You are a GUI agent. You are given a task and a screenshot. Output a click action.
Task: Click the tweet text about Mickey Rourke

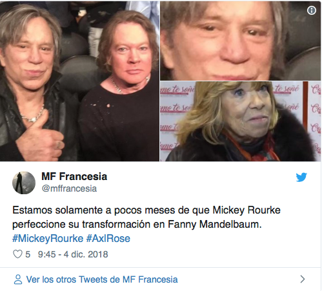[x=146, y=217]
